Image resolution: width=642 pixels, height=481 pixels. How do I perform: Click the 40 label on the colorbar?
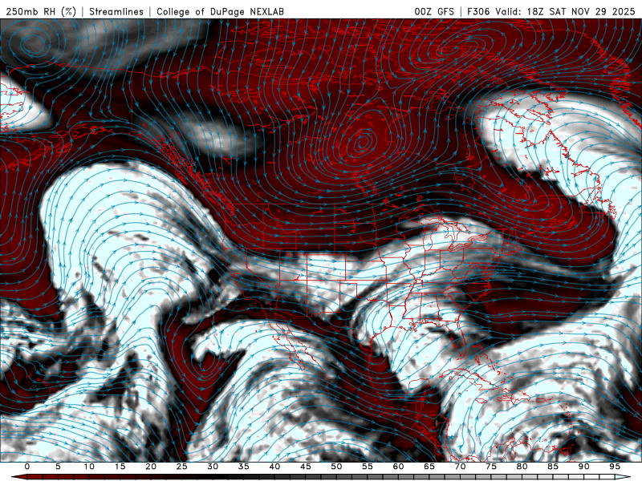coord(274,467)
